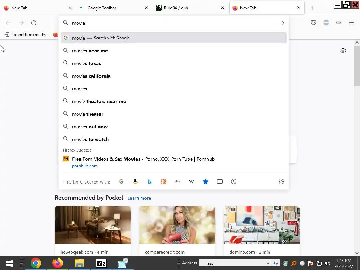Screen dimensions: 360x270
Task: Open the Windows Start menu
Action: tap(9, 263)
